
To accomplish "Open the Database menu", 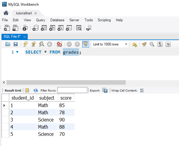I will point(57,20).
